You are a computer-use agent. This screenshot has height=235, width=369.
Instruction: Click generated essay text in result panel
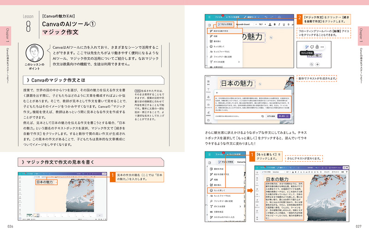click(x=253, y=104)
